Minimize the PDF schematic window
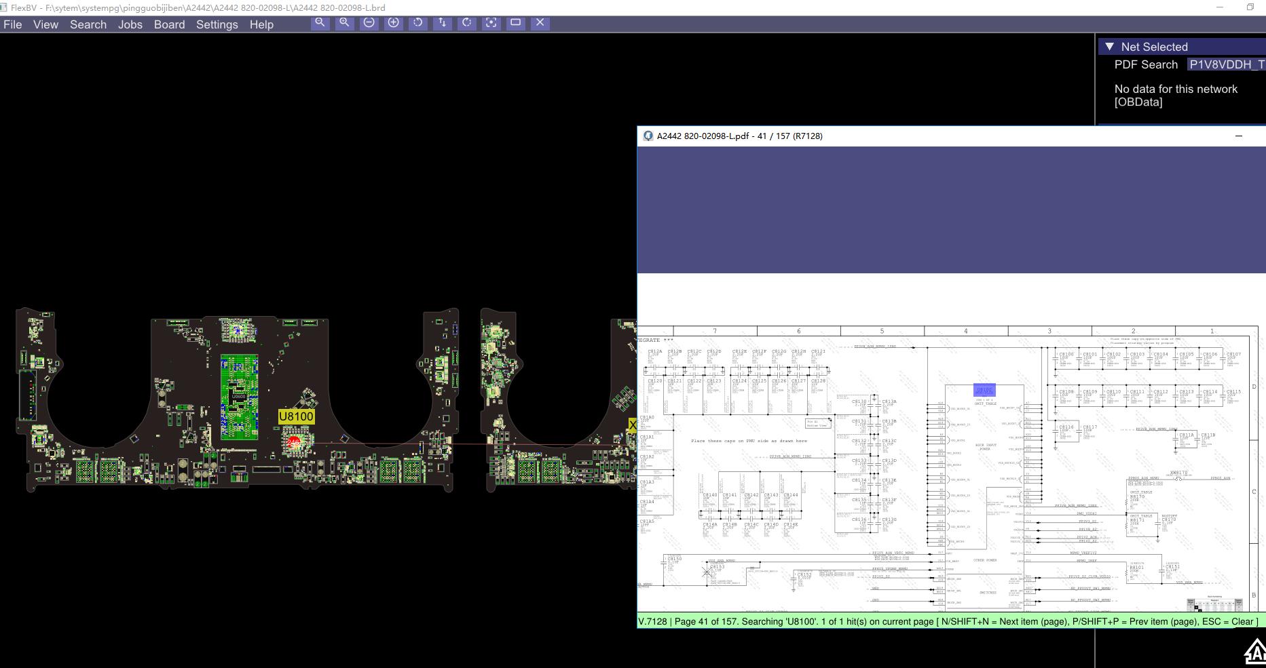The height and width of the screenshot is (668, 1266). 1238,136
